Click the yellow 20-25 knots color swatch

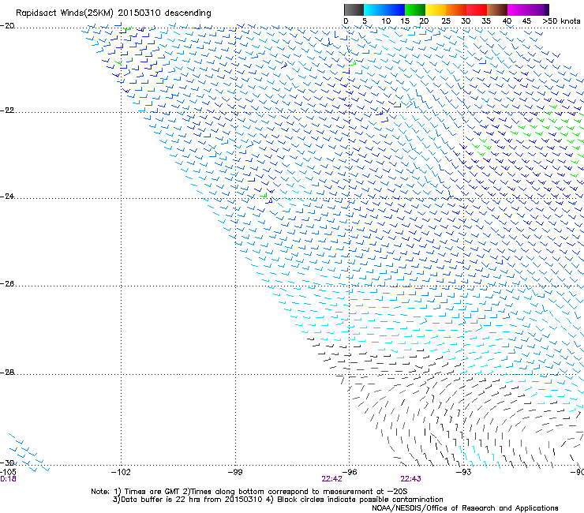436,9
